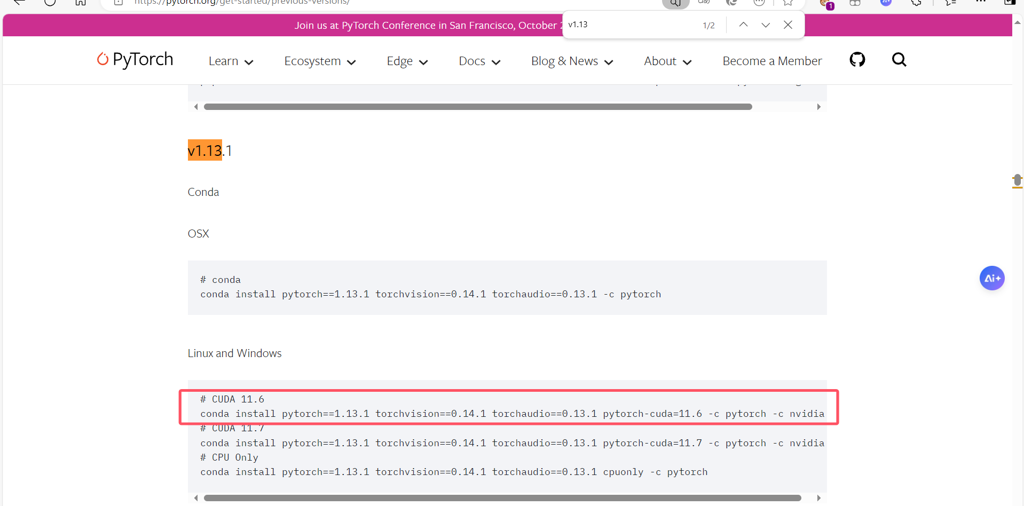Click the PyTorch Conference banner link
Viewport: 1024px width, 506px height.
pos(428,25)
